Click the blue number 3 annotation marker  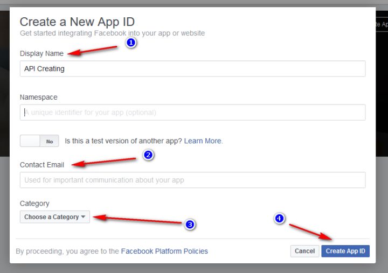click(190, 225)
